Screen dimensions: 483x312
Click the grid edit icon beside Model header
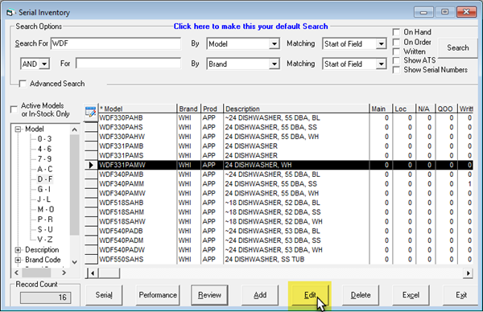(90, 113)
